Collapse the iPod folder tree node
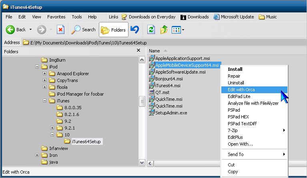Viewport: 307px width, 178px height. tap(37, 67)
